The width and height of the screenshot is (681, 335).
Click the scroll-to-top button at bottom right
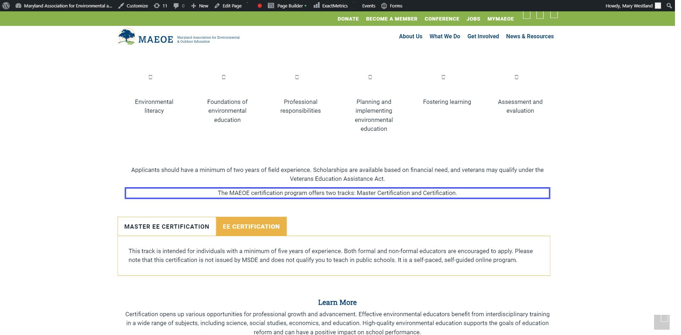click(x=661, y=322)
